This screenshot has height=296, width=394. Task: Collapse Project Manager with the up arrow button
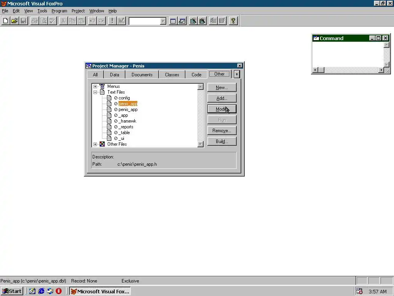(237, 74)
